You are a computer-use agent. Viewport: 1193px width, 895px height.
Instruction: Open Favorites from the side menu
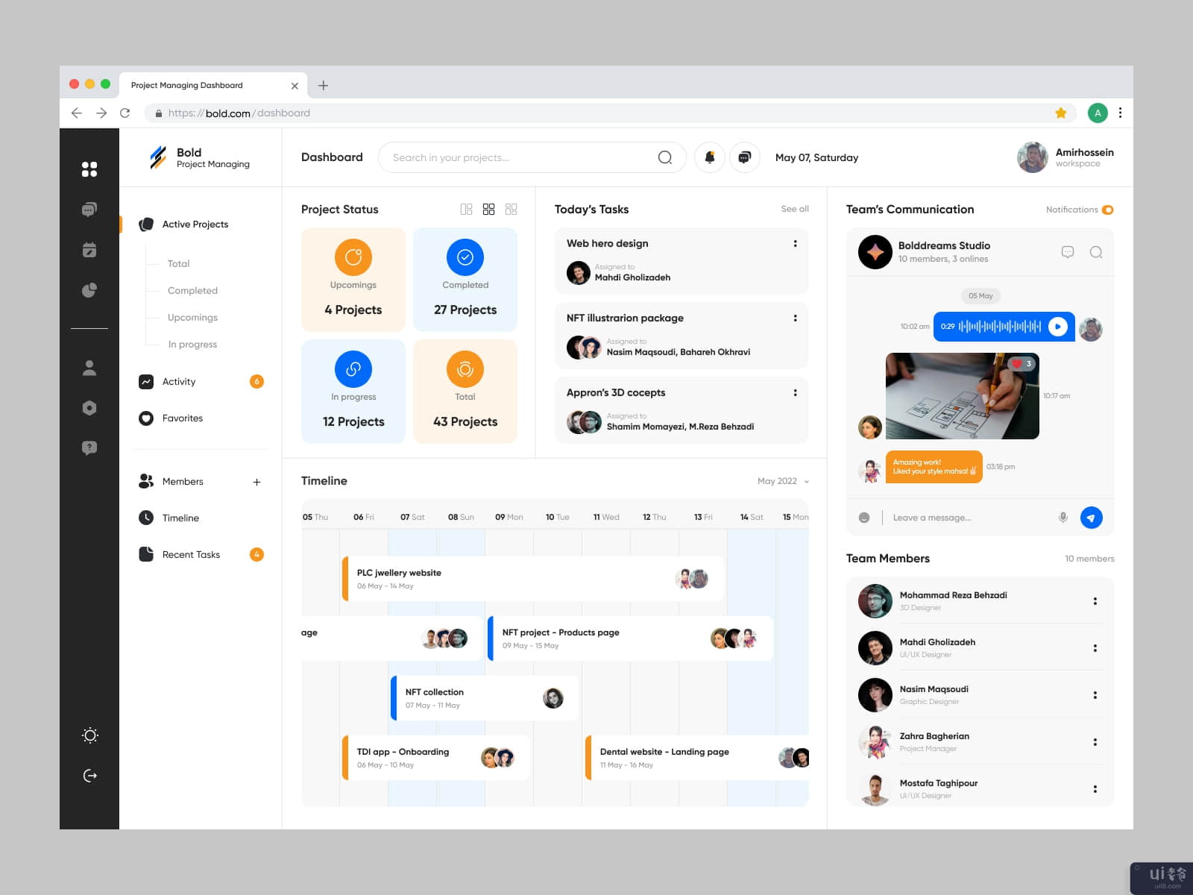coord(183,418)
